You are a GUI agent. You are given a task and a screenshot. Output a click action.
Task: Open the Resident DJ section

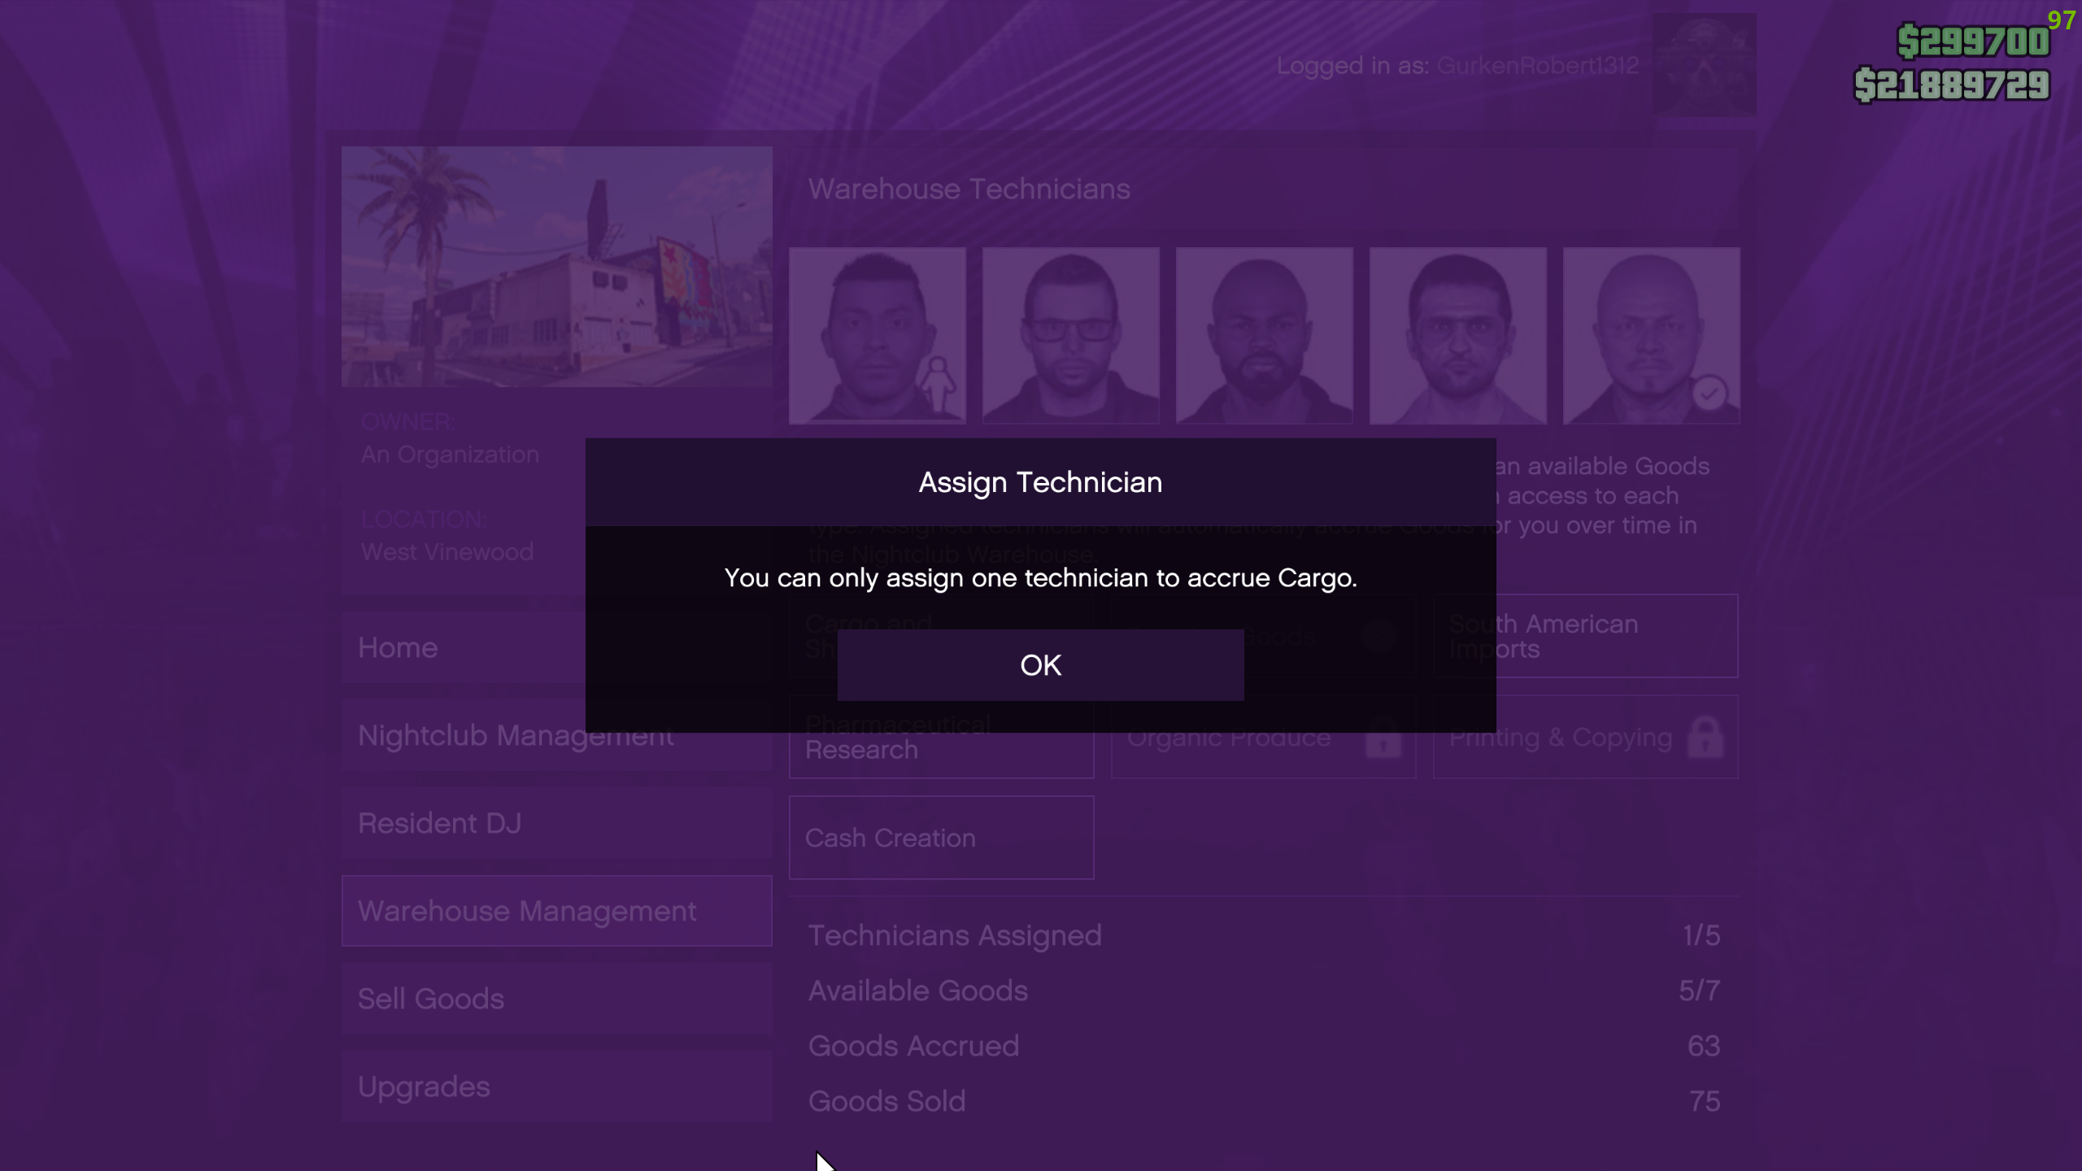pos(557,823)
